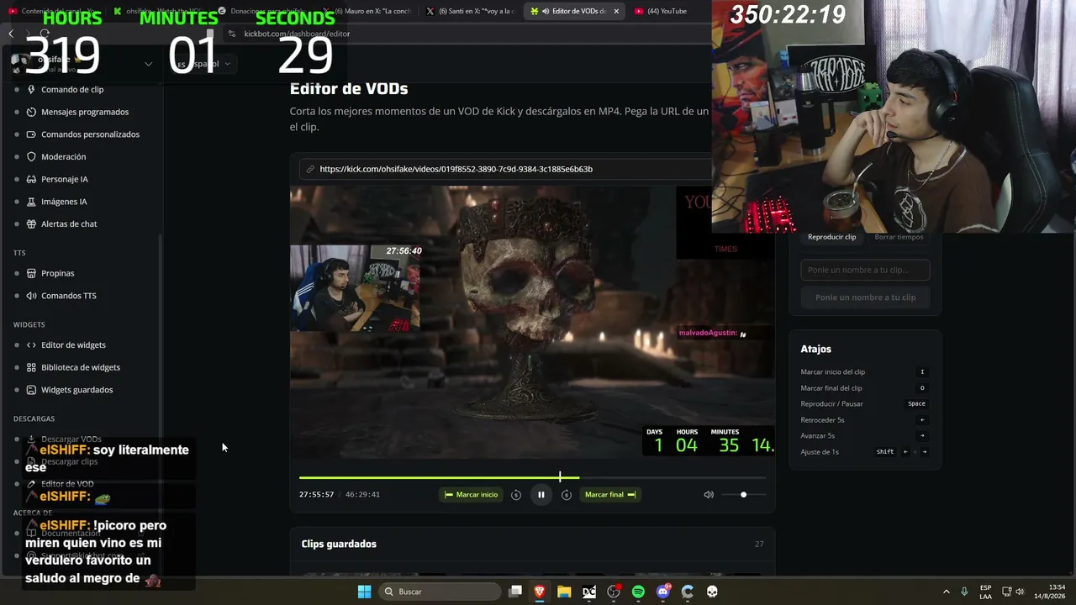Click the Alertas de chat megaphone icon
Image resolution: width=1076 pixels, height=605 pixels.
coord(32,224)
